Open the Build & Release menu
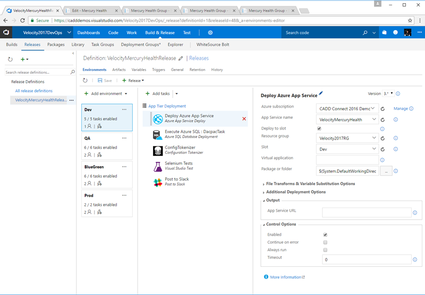Image resolution: width=425 pixels, height=295 pixels. 160,32
